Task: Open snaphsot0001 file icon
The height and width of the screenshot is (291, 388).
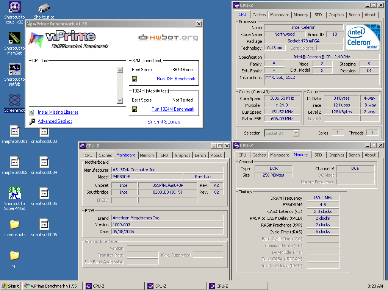Action: coord(15,131)
